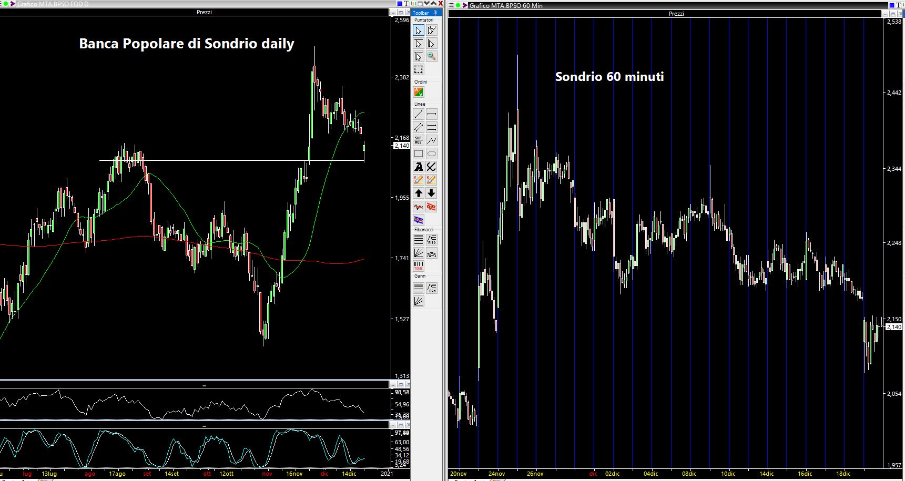This screenshot has height=481, width=905.
Task: Select the diagonal parallel channel tool
Action: [x=419, y=128]
